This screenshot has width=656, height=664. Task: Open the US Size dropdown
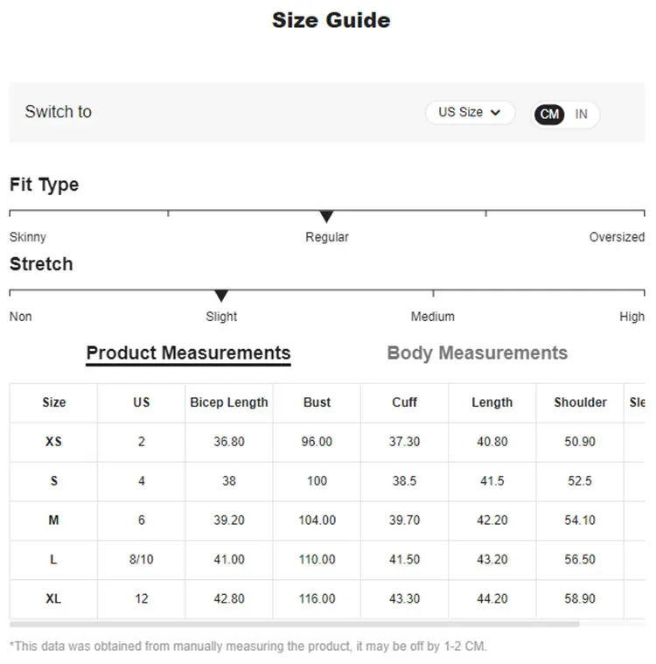click(x=470, y=113)
